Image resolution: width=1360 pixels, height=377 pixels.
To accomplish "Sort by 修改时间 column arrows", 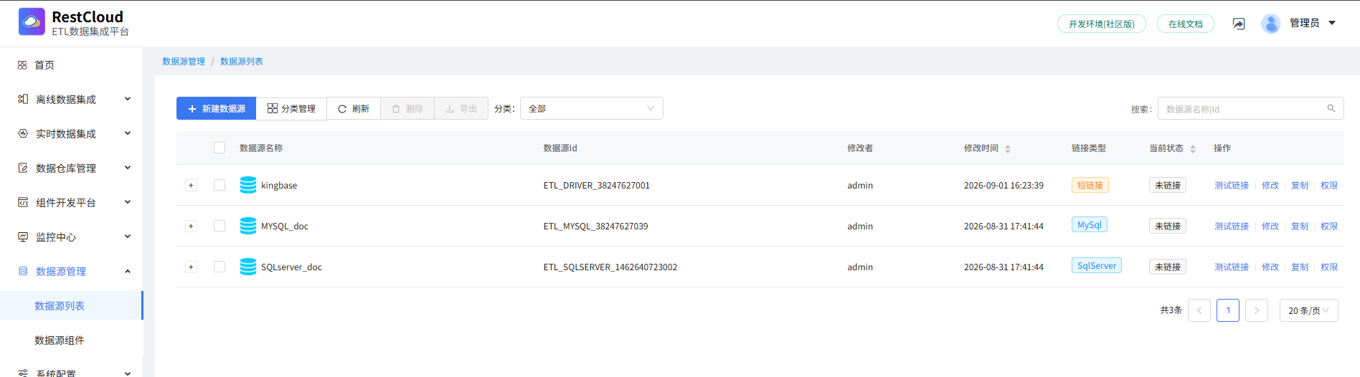I will (x=1008, y=149).
